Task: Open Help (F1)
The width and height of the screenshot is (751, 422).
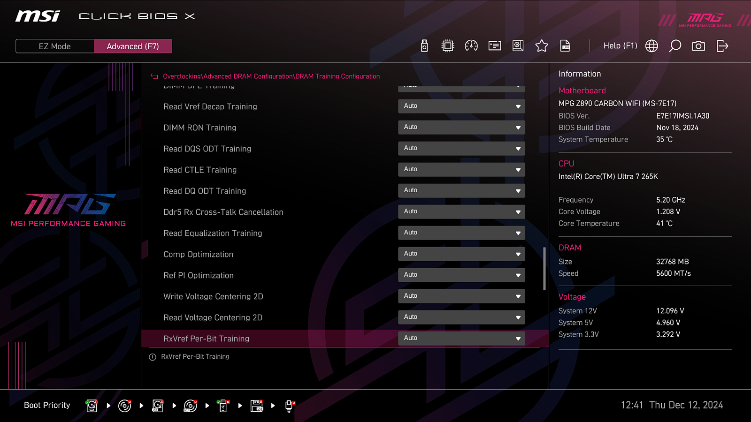Action: (x=620, y=46)
